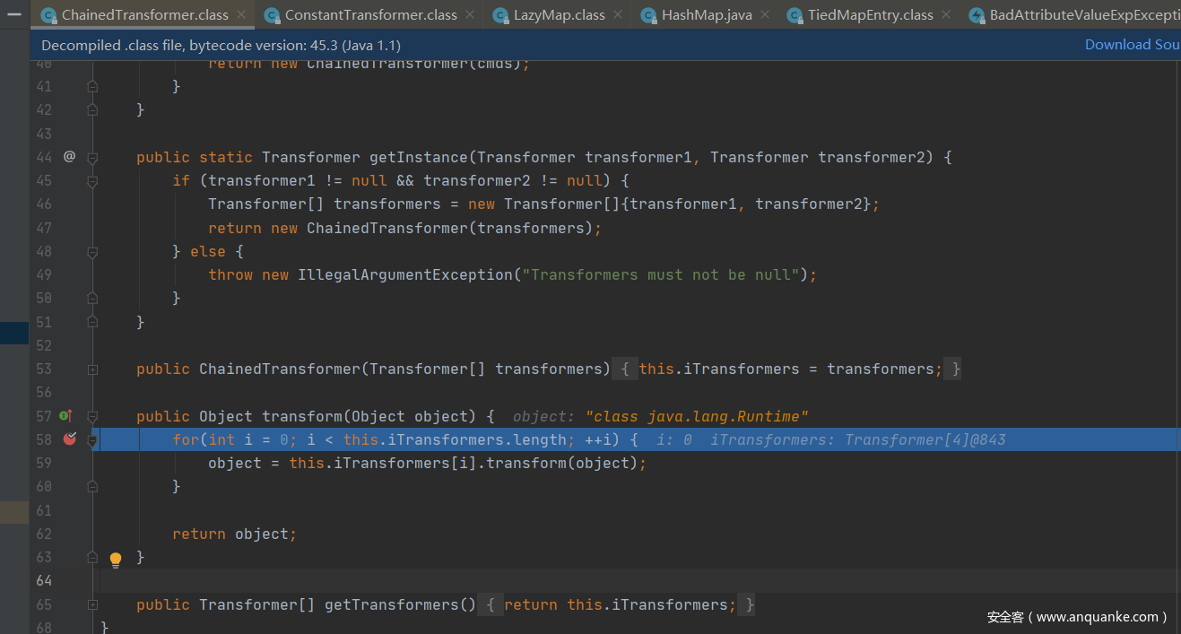
Task: Switch to the LazyMap.class tab
Action: (x=559, y=15)
